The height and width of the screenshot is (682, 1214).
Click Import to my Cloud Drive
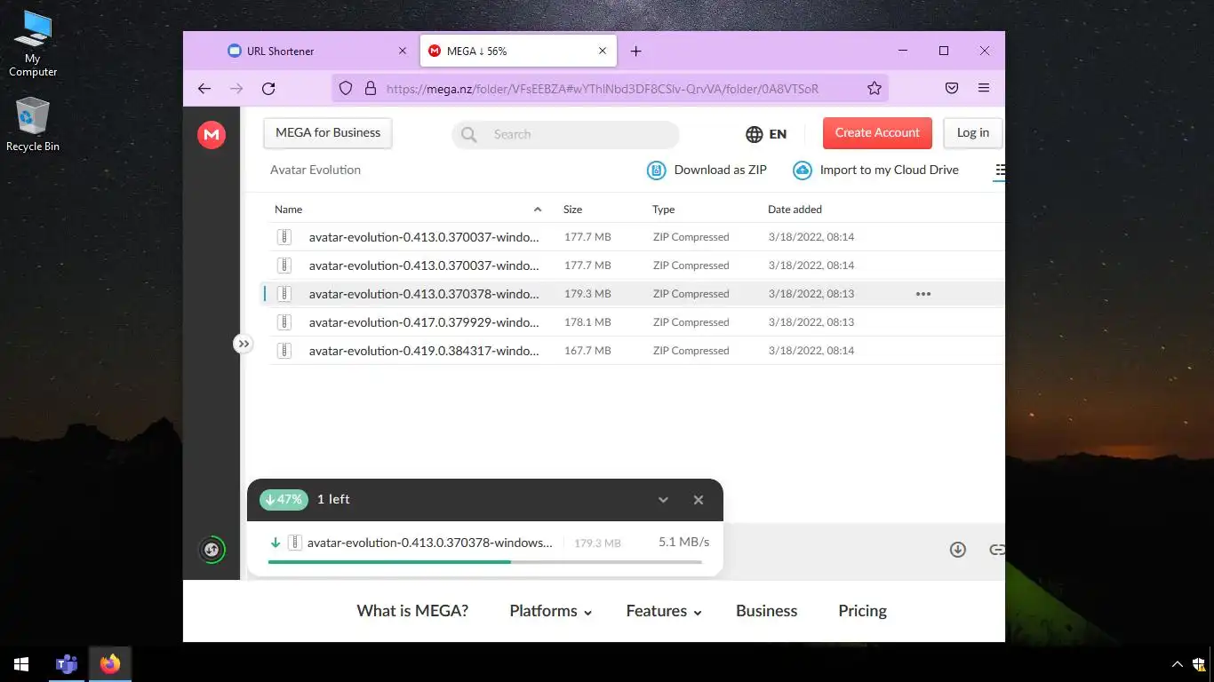pos(875,170)
